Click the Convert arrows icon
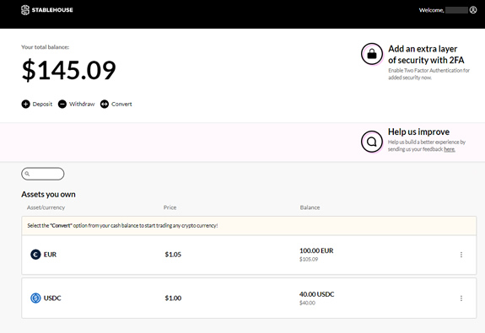This screenshot has height=333, width=485. 105,105
